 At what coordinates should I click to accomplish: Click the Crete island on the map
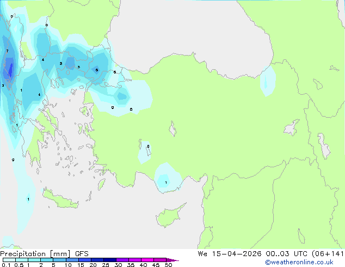pyautogui.click(x=60, y=199)
